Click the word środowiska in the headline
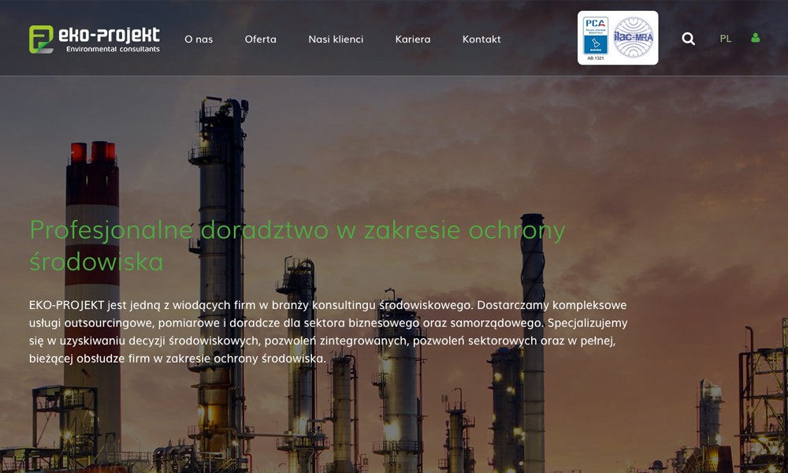This screenshot has height=473, width=788. (x=96, y=262)
